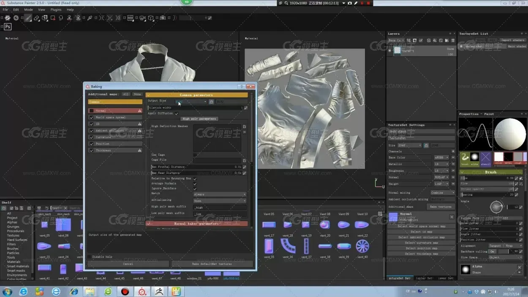Image resolution: width=528 pixels, height=297 pixels.
Task: Add a folder in Layers panel
Action: [x=447, y=40]
